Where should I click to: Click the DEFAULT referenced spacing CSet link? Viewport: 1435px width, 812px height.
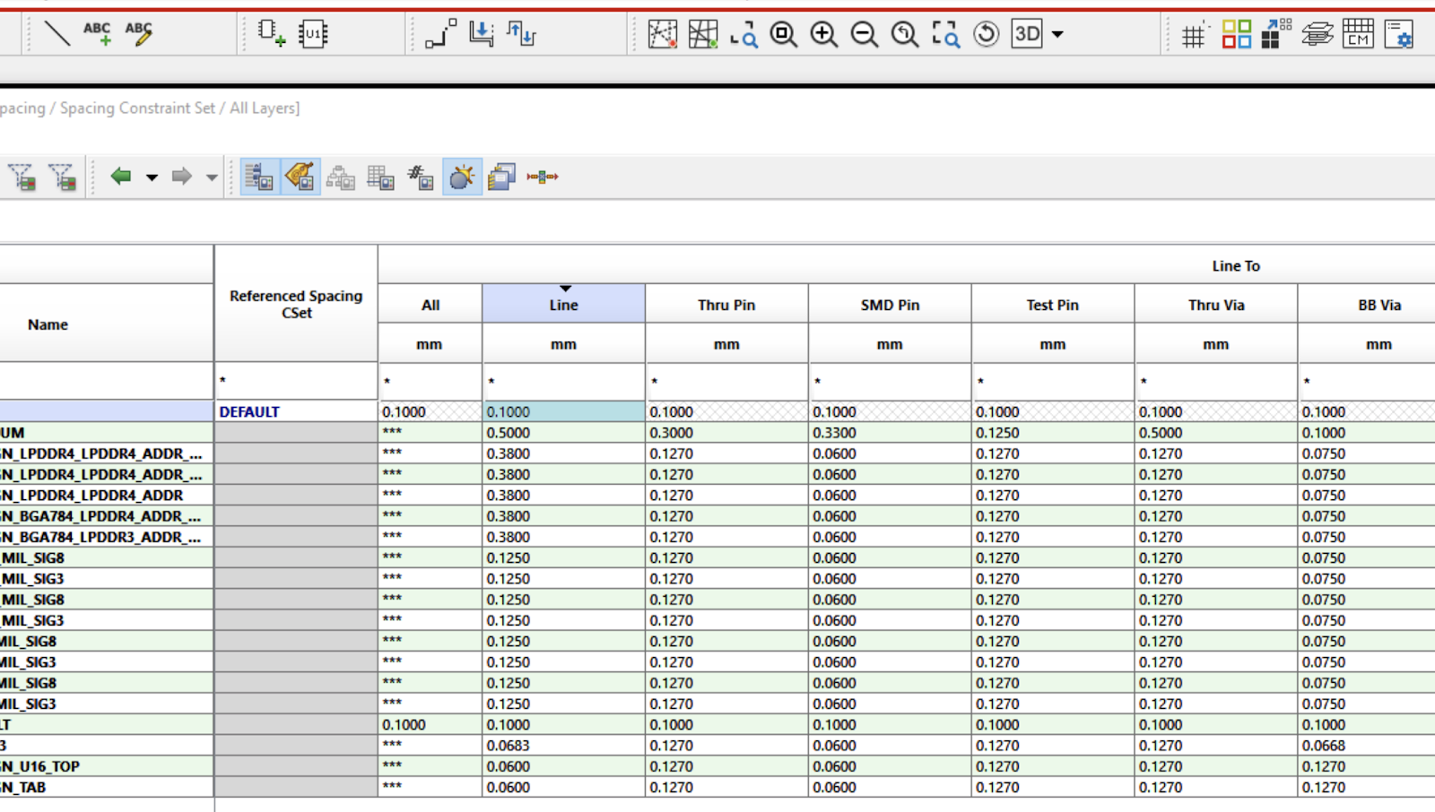[249, 411]
